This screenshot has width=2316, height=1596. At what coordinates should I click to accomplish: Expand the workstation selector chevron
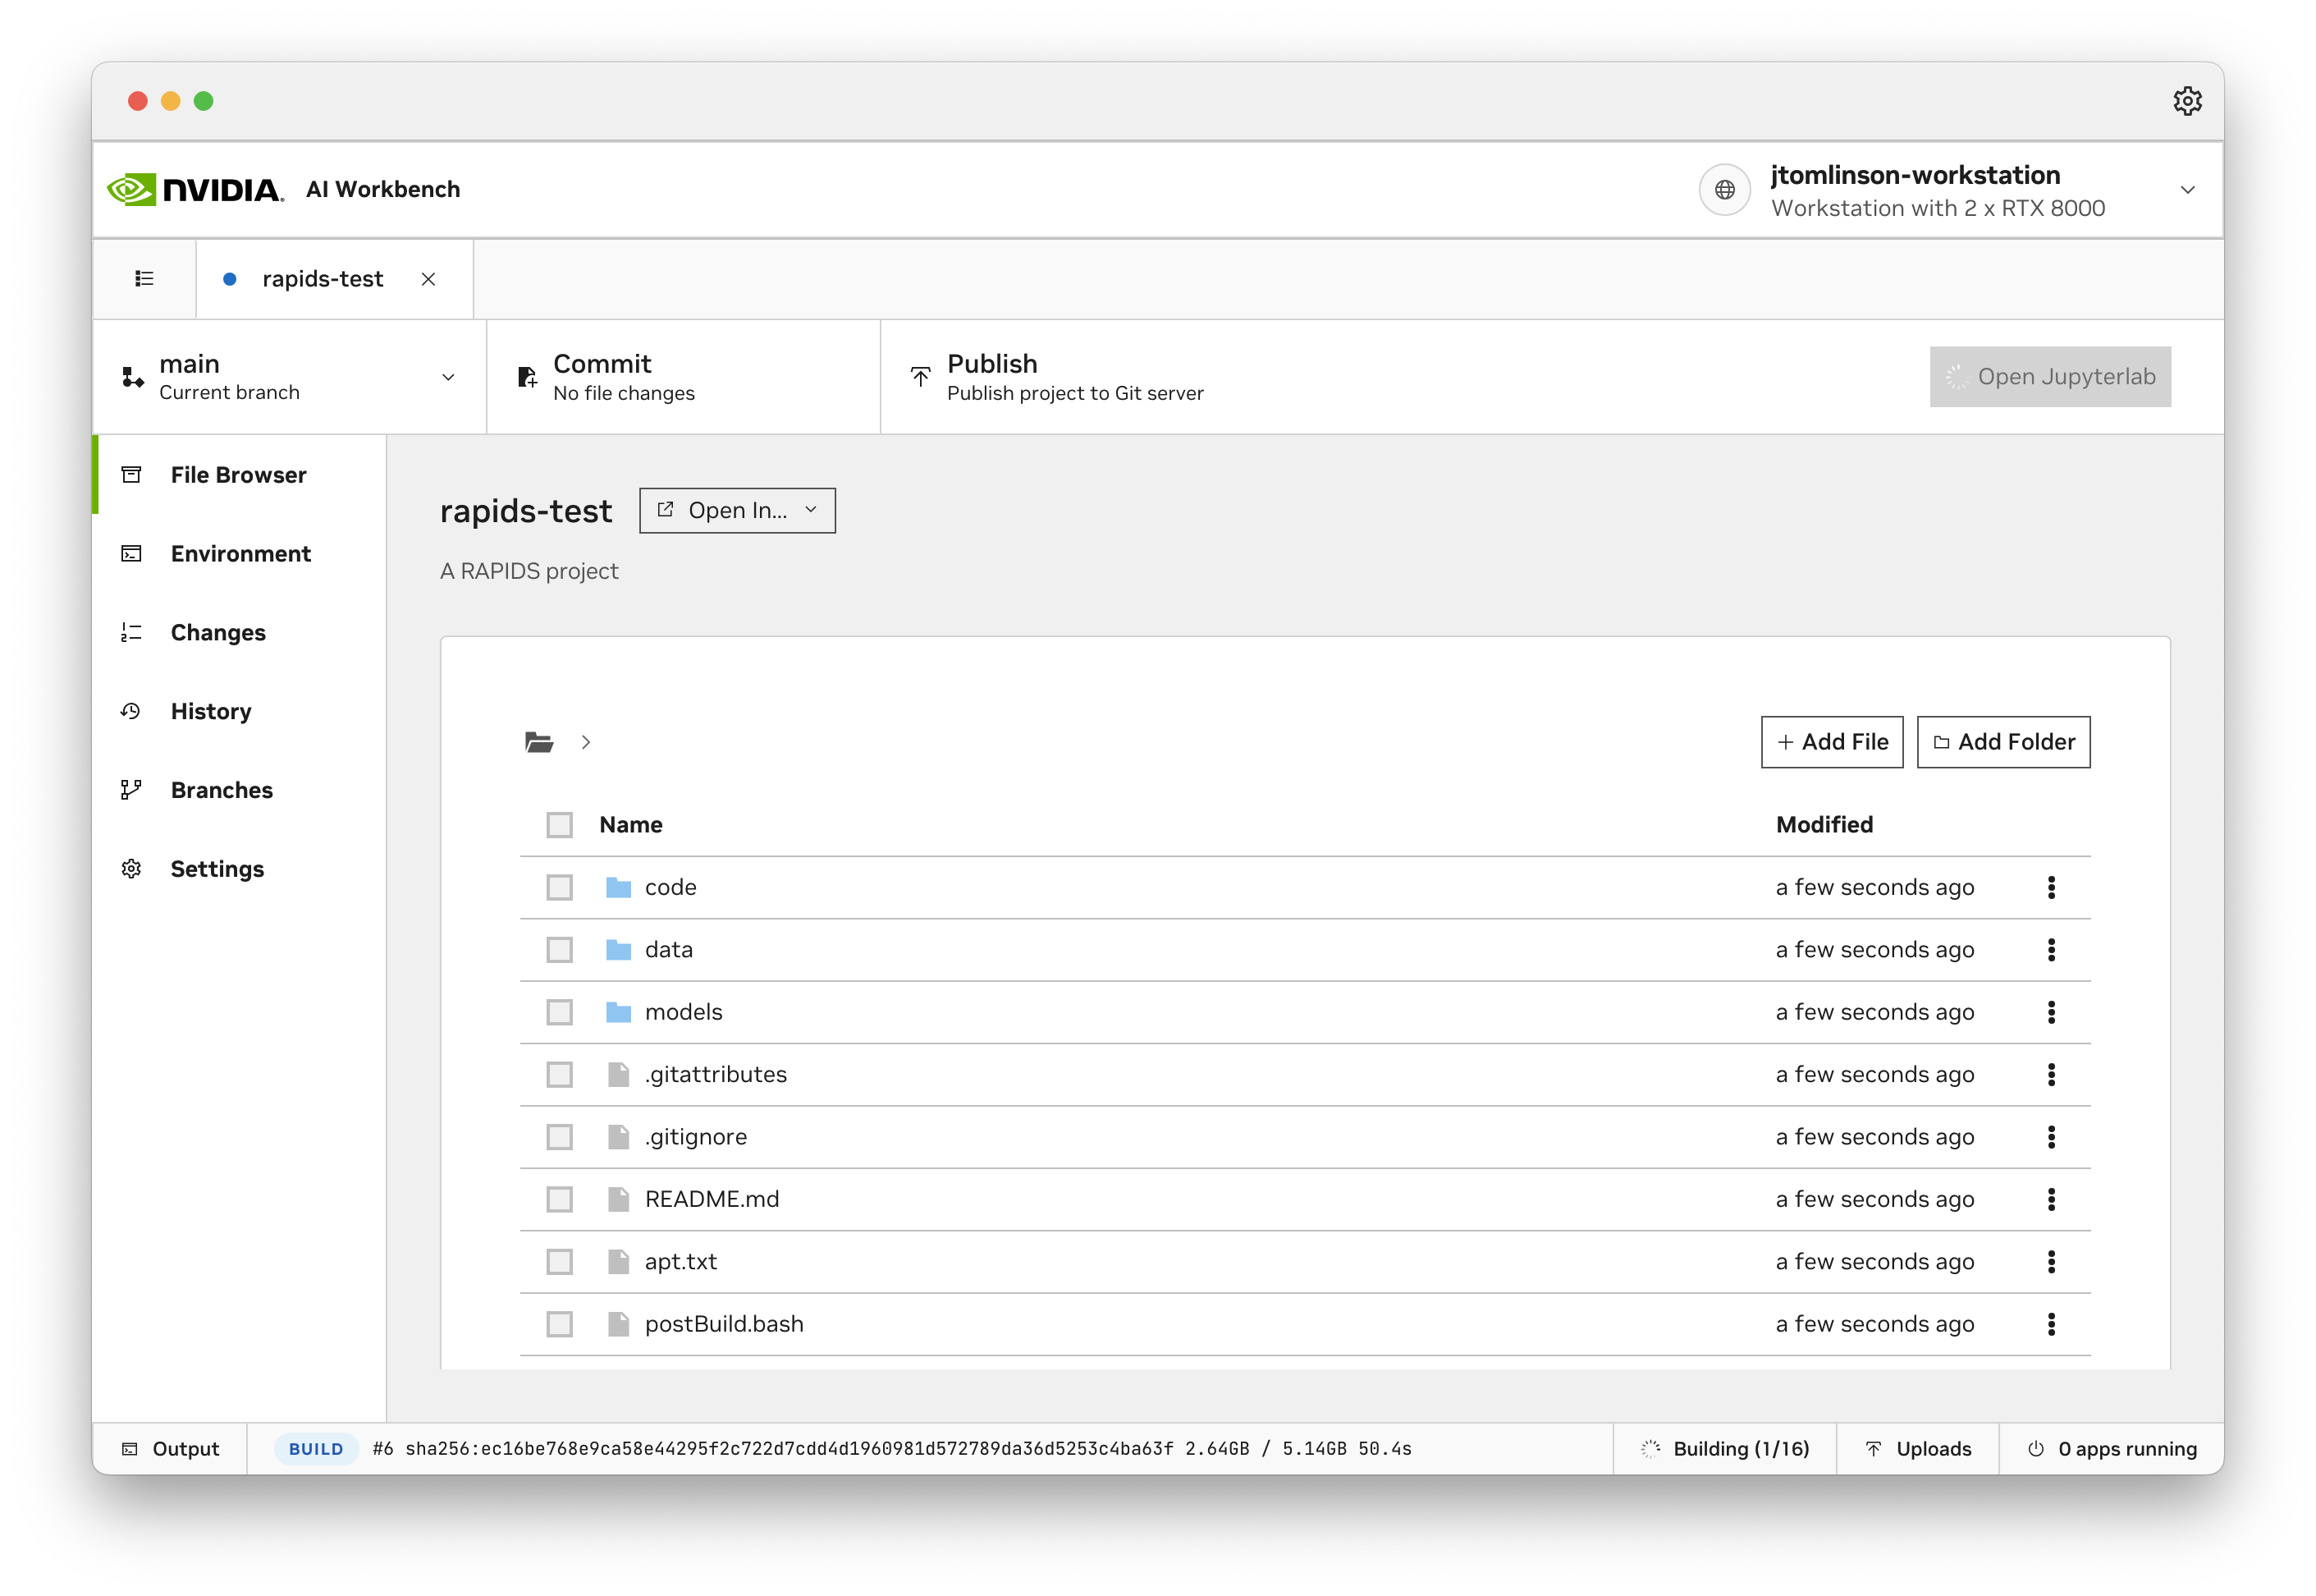[2187, 190]
